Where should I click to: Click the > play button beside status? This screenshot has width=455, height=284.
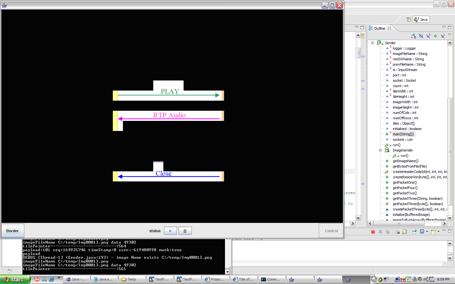point(170,231)
